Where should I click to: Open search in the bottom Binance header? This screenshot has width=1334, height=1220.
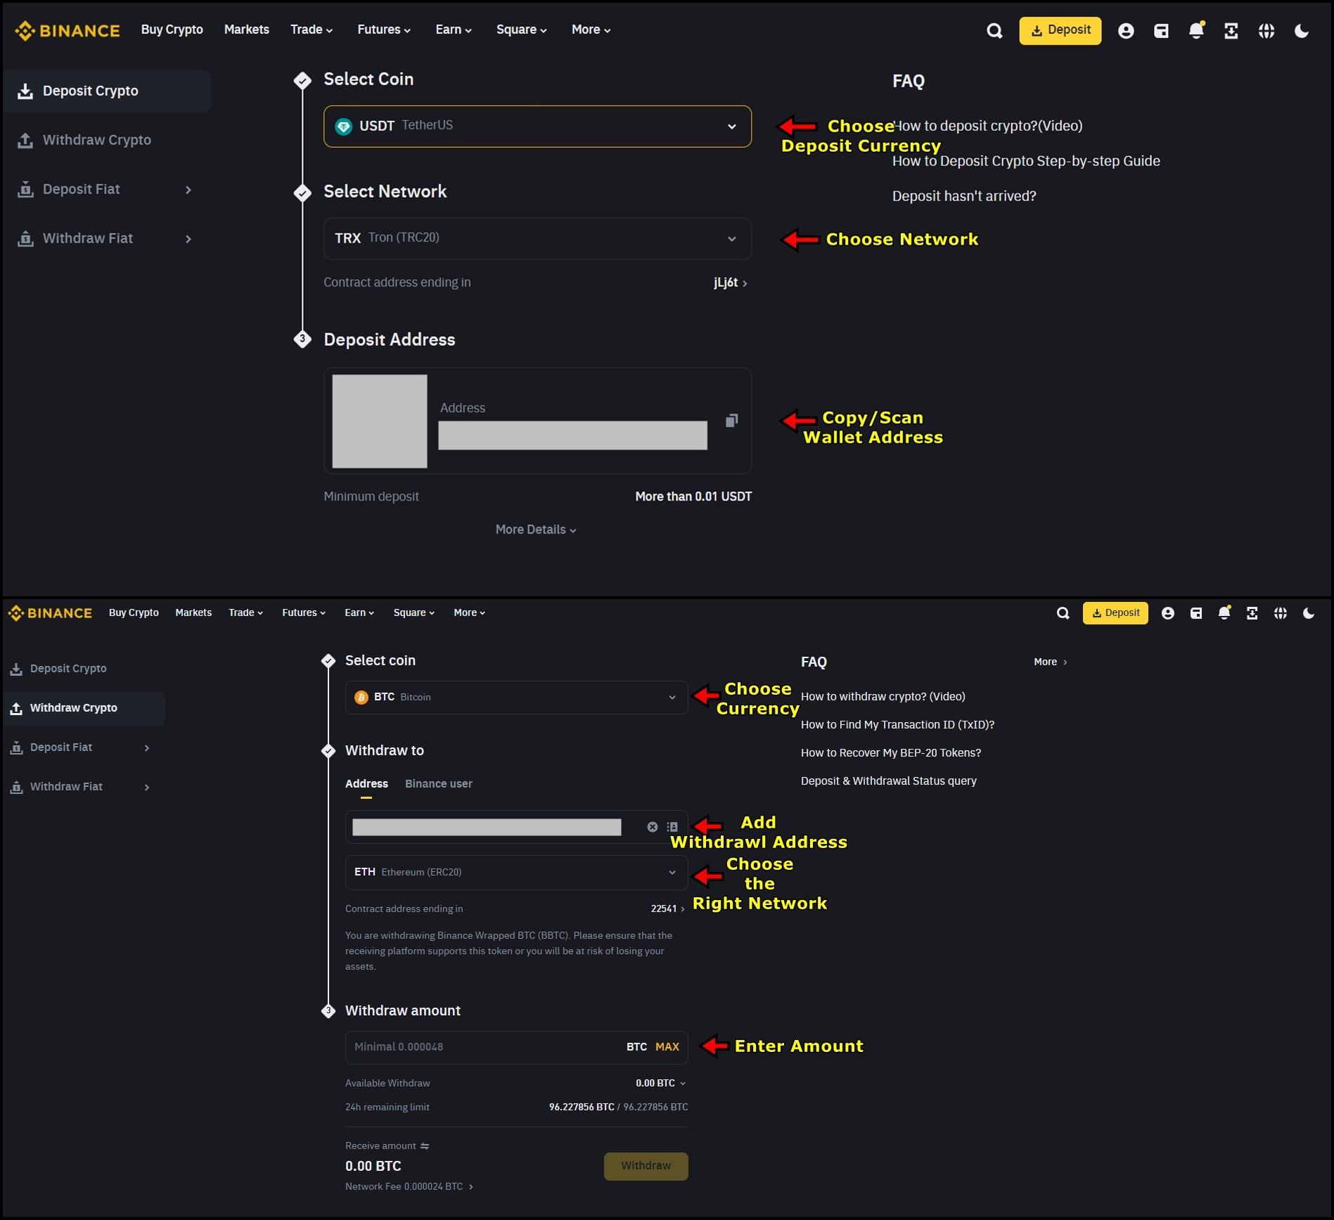1063,613
